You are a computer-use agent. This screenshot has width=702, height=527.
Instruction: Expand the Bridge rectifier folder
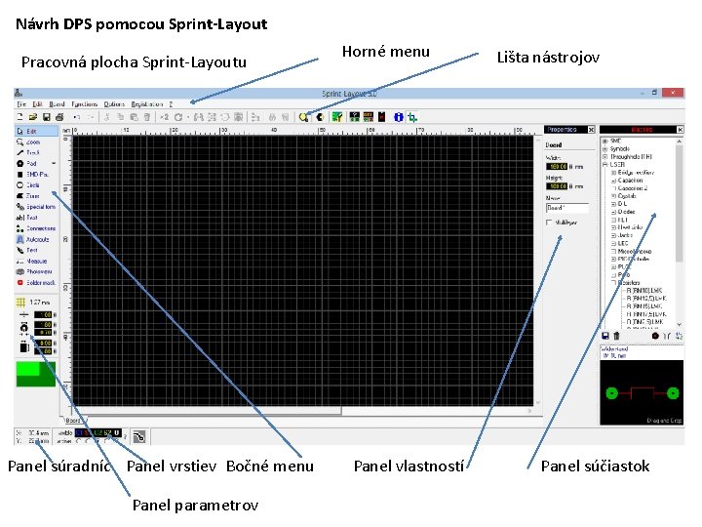(x=614, y=173)
